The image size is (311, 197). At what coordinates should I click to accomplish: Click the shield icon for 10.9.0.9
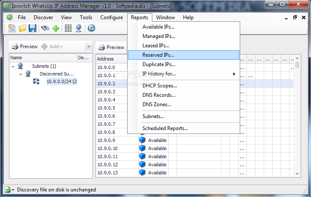[142, 140]
